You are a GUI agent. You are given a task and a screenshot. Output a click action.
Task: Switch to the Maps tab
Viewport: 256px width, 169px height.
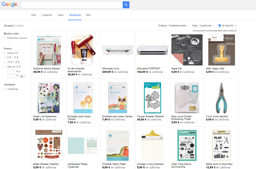[61, 15]
